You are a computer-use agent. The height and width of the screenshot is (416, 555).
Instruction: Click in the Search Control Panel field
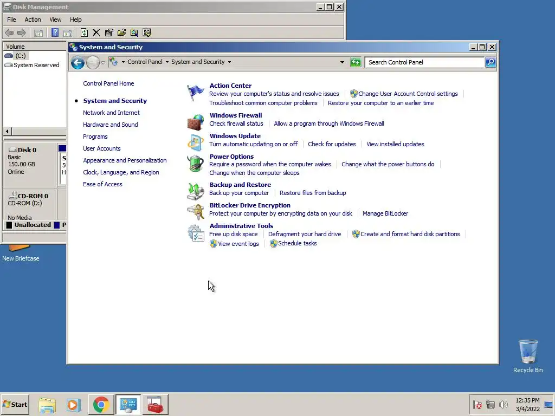(424, 62)
